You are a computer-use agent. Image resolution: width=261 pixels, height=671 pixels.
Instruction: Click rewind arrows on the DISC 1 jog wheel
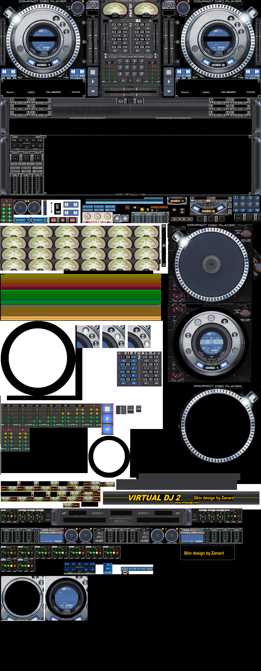pyautogui.click(x=32, y=62)
